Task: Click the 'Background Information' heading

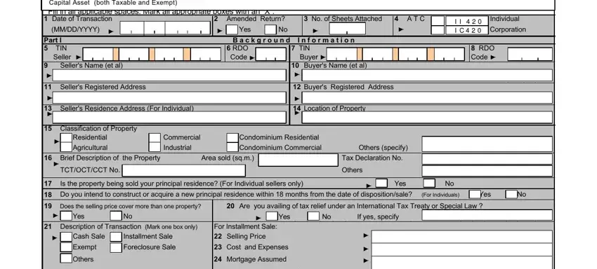Action: pyautogui.click(x=294, y=40)
